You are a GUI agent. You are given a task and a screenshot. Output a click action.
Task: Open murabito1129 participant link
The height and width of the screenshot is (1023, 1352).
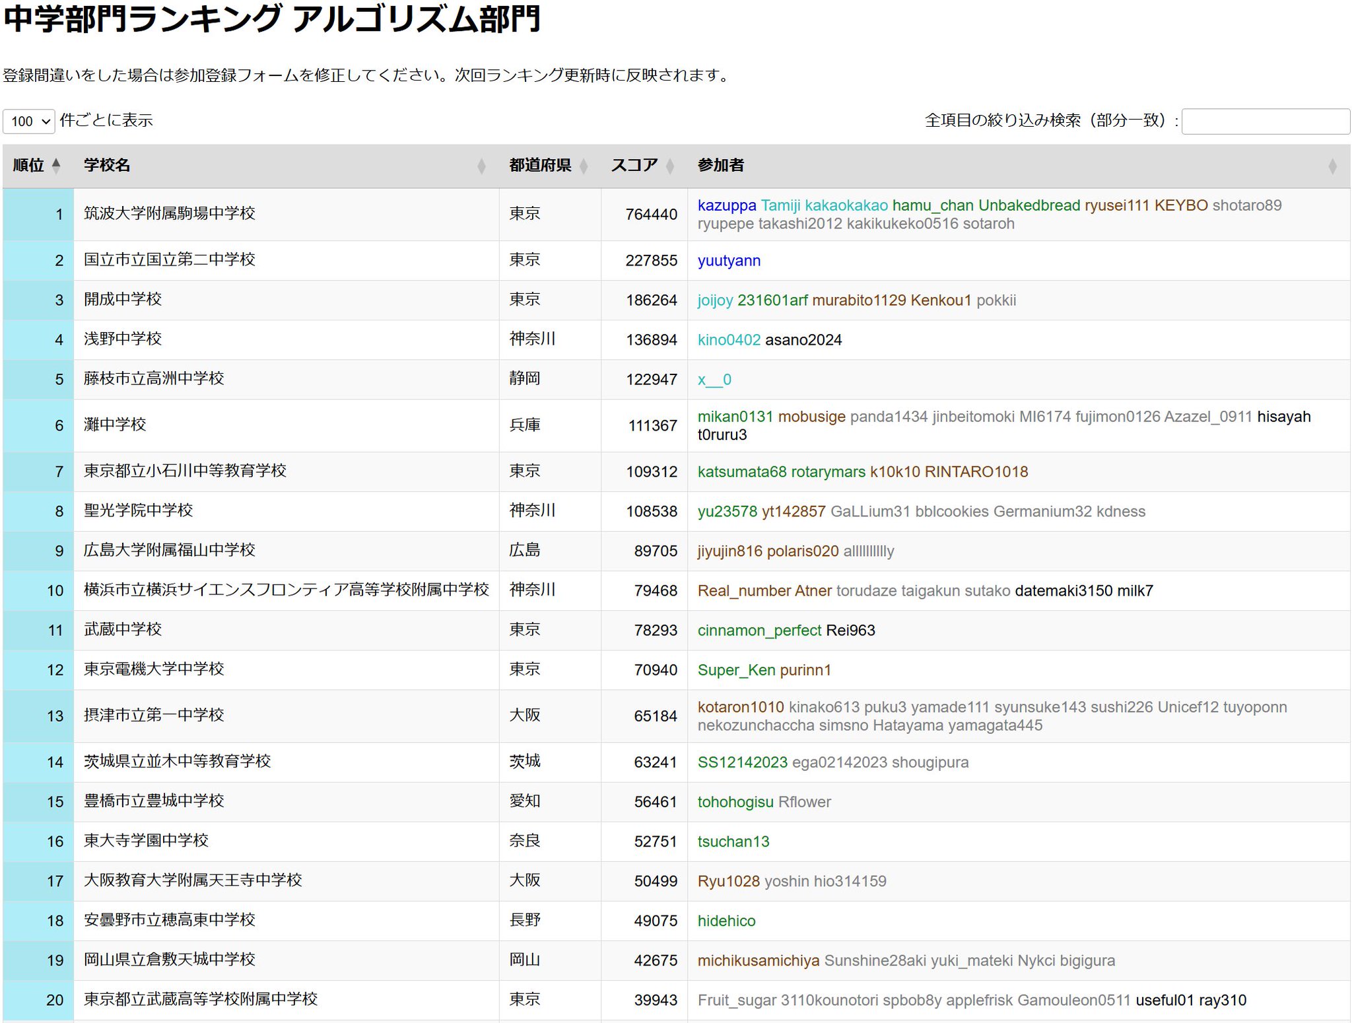[859, 300]
